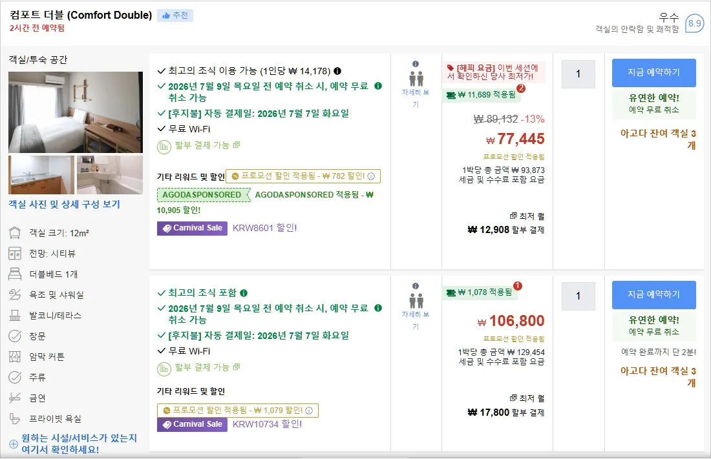The image size is (711, 459).
Task: Open the bathroom photo thumbnail
Action: (110, 175)
